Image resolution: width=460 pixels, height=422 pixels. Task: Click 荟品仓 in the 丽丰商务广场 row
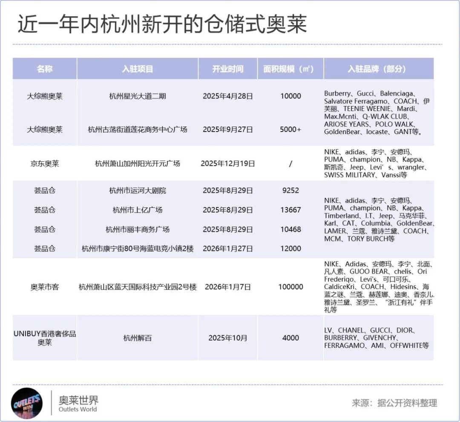point(45,230)
